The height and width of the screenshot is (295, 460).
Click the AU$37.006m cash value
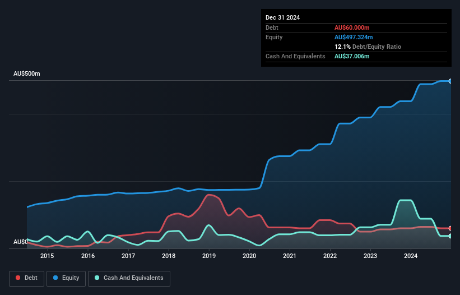click(352, 56)
